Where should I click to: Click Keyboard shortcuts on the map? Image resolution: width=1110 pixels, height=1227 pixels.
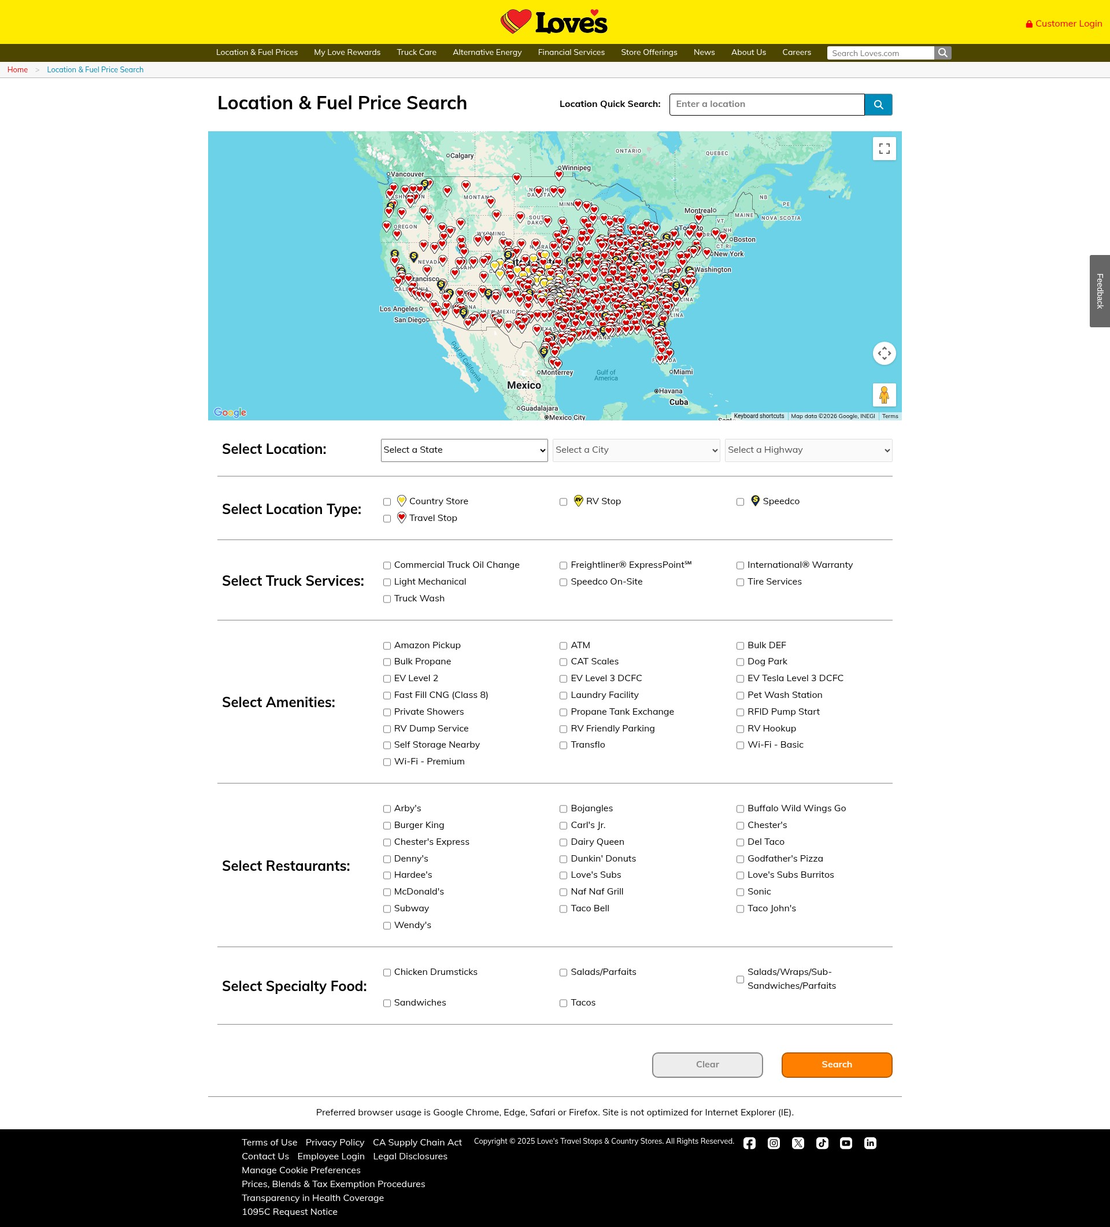(x=759, y=416)
